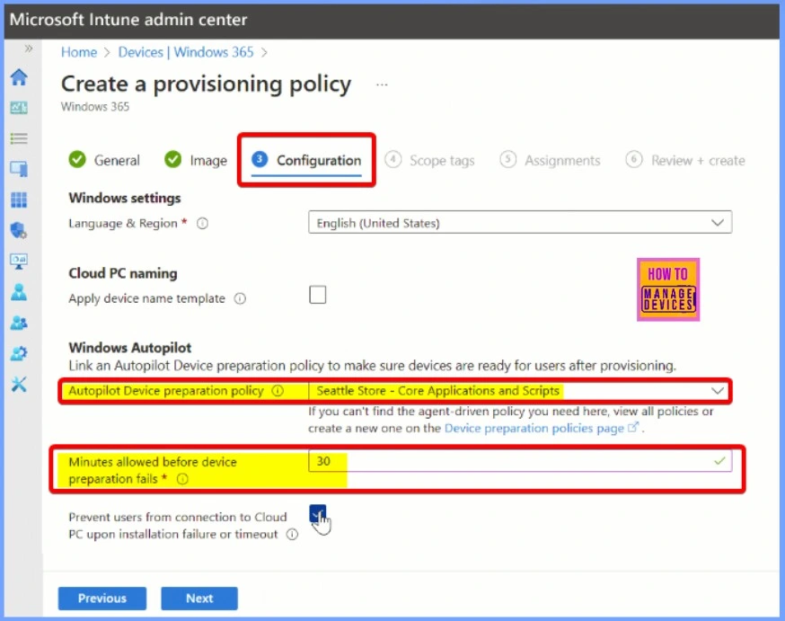Screen dimensions: 785x621
Task: Open Device preparation policies page link
Action: [542, 428]
